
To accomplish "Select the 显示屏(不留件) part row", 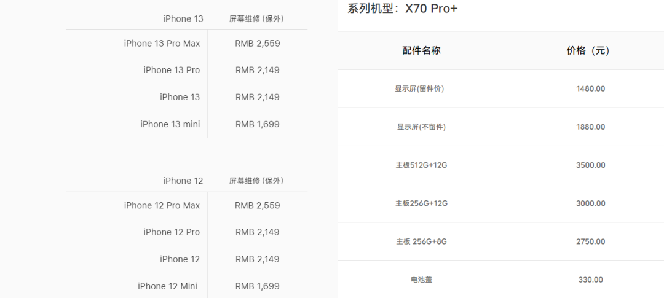I will (421, 127).
